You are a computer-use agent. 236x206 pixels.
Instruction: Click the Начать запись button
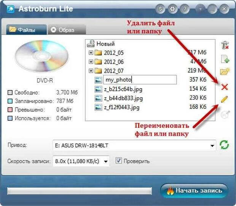pyautogui.click(x=194, y=191)
